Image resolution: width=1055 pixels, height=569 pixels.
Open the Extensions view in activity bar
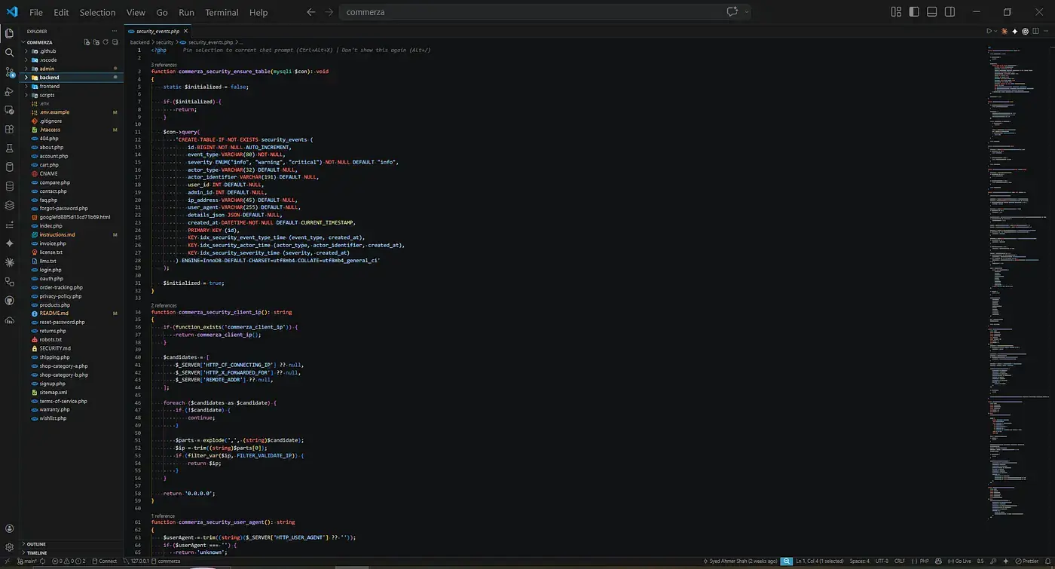pos(9,130)
